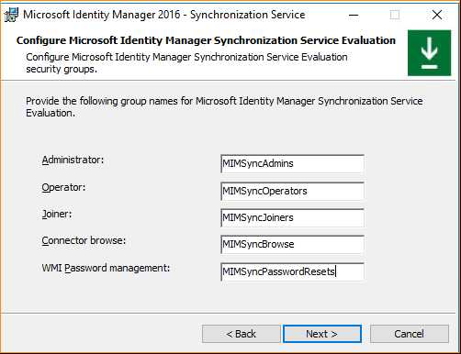This screenshot has height=354, width=461.
Task: Click the Connector browse field MIMSyncBrowse
Action: click(292, 244)
